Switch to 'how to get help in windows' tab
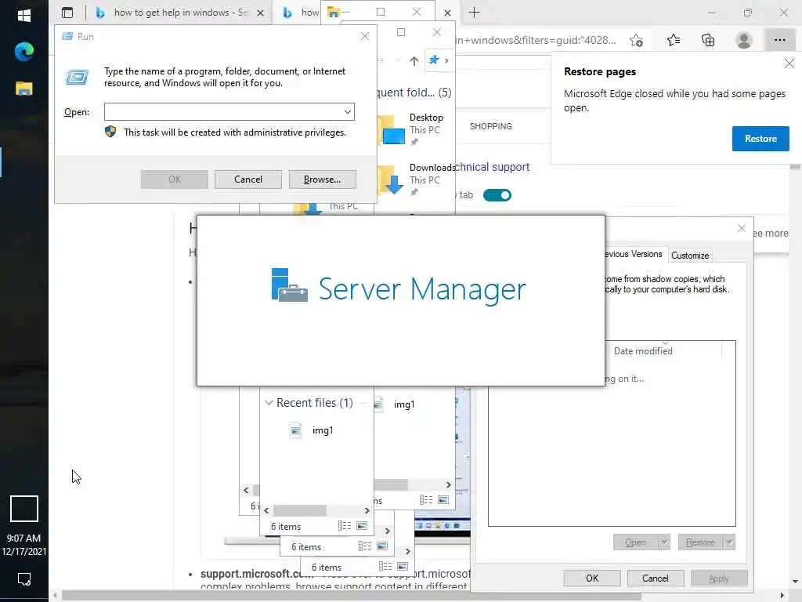 180,13
